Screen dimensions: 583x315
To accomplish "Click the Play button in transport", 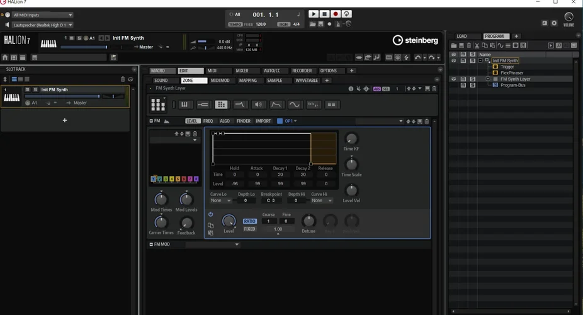I will [x=314, y=14].
